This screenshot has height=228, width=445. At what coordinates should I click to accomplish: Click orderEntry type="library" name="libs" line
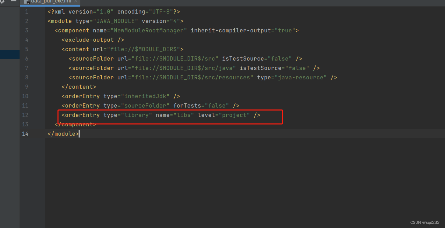pos(161,115)
